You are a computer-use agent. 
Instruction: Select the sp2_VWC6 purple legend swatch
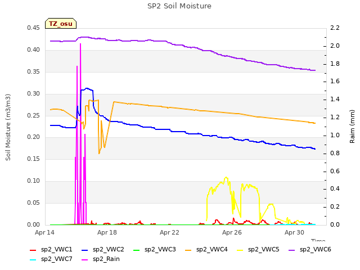point(291,250)
